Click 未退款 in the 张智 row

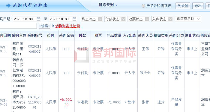(x=82, y=102)
